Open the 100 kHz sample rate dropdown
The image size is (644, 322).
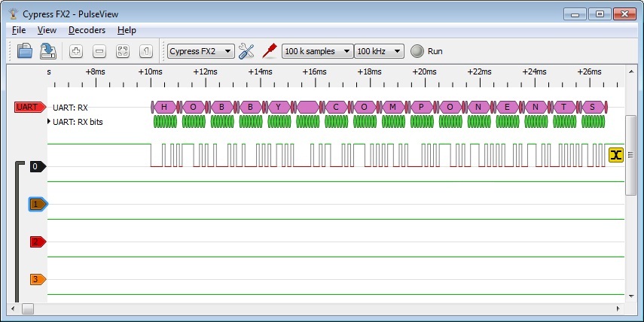(x=379, y=51)
